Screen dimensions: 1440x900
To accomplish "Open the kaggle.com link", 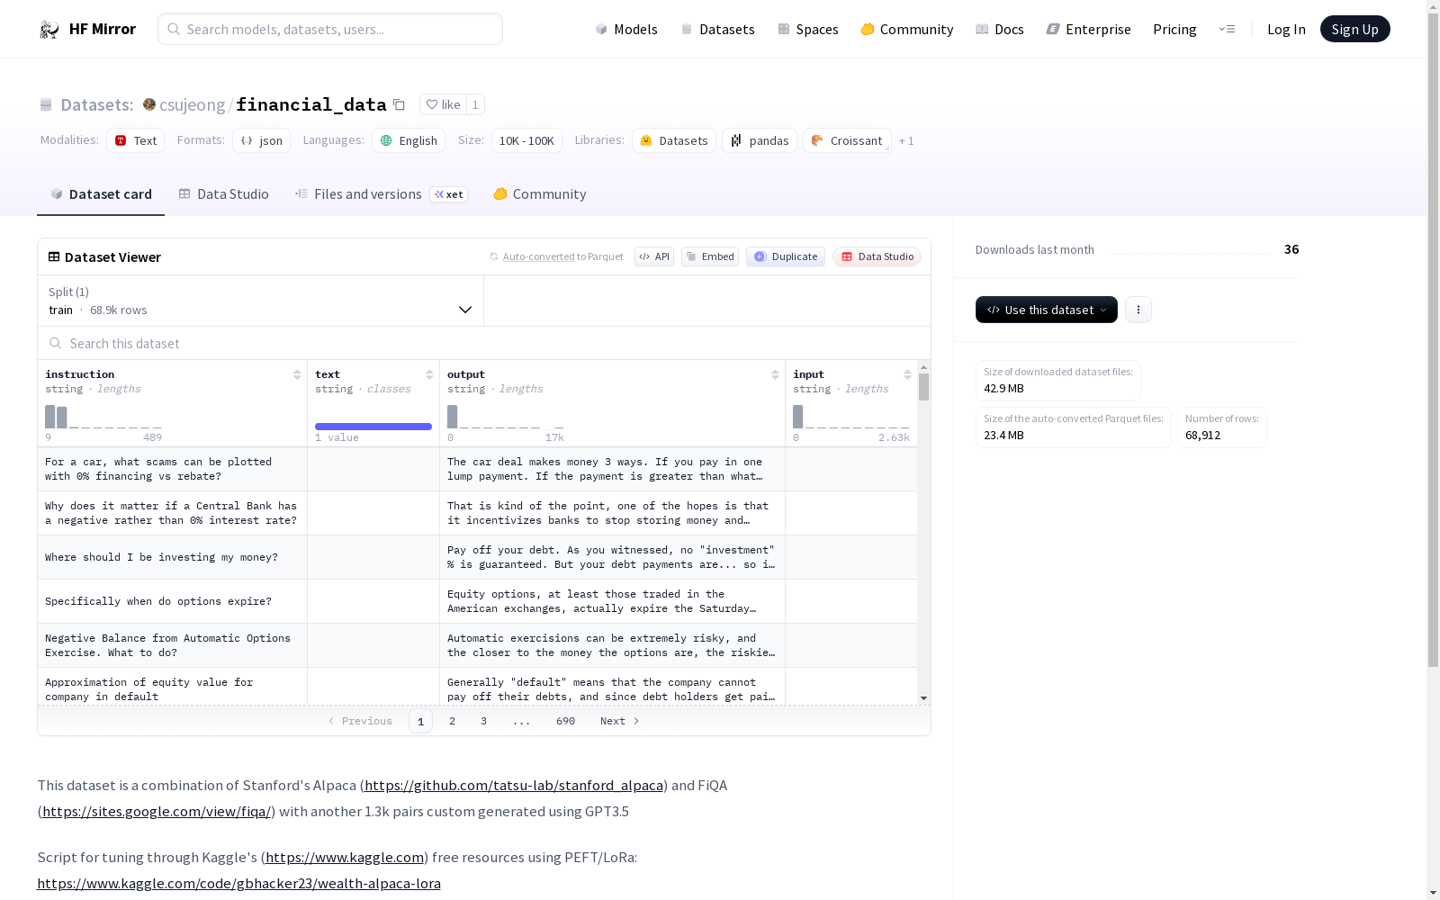I will tap(345, 858).
